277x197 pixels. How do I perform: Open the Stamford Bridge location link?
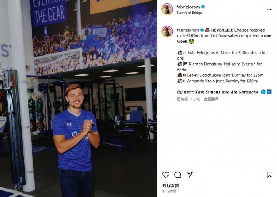189,13
